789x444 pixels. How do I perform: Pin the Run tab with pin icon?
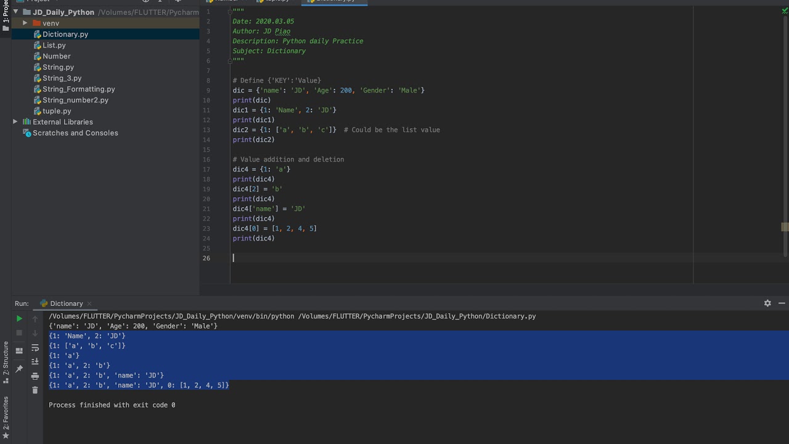click(x=19, y=369)
